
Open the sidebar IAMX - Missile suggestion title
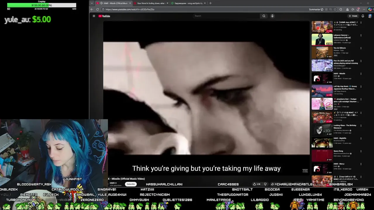(340, 73)
